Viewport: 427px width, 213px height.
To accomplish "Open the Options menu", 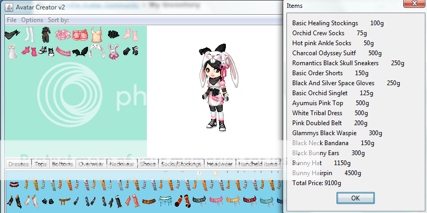I will click(32, 20).
